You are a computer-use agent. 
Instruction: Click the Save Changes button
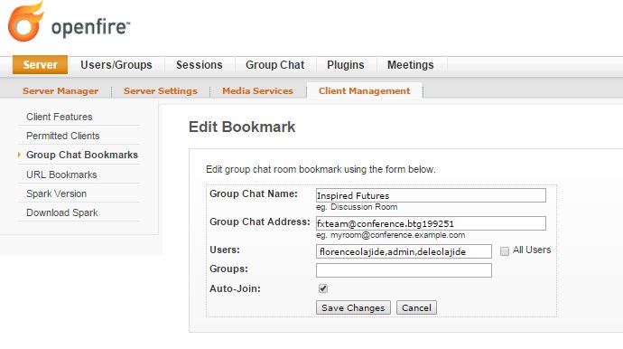tap(353, 307)
